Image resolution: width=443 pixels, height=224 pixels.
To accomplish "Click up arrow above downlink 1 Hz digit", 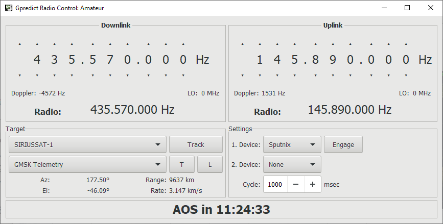I will click(184, 44).
